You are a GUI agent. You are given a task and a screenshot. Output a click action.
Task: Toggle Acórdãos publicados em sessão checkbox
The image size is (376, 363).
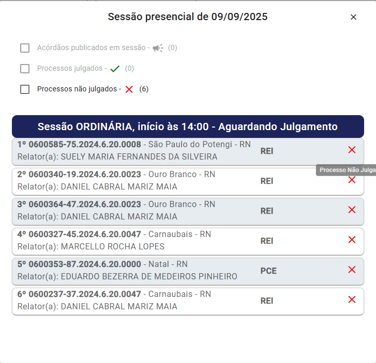[25, 48]
